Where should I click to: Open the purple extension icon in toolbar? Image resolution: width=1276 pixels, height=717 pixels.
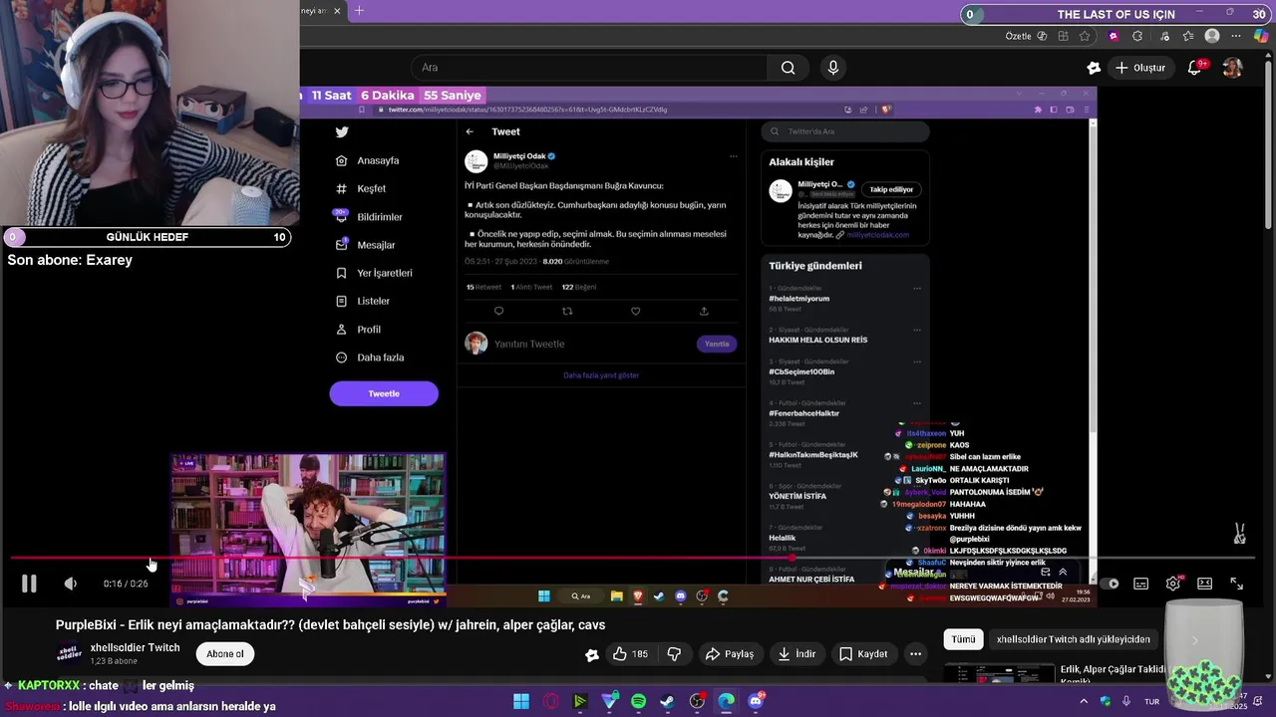click(1114, 36)
